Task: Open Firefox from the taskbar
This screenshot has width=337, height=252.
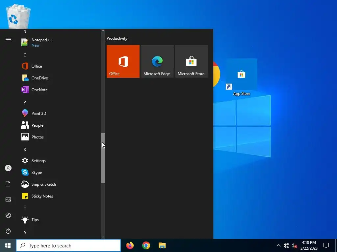Action: click(x=130, y=245)
